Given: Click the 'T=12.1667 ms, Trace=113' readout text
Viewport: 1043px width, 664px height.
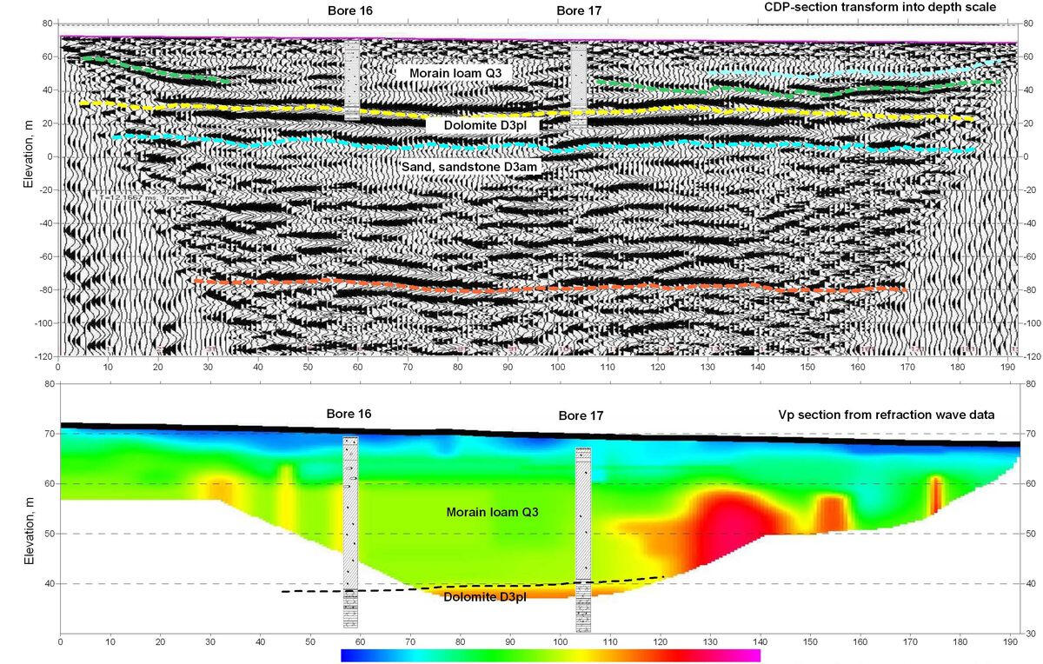Looking at the screenshot, I should point(143,197).
